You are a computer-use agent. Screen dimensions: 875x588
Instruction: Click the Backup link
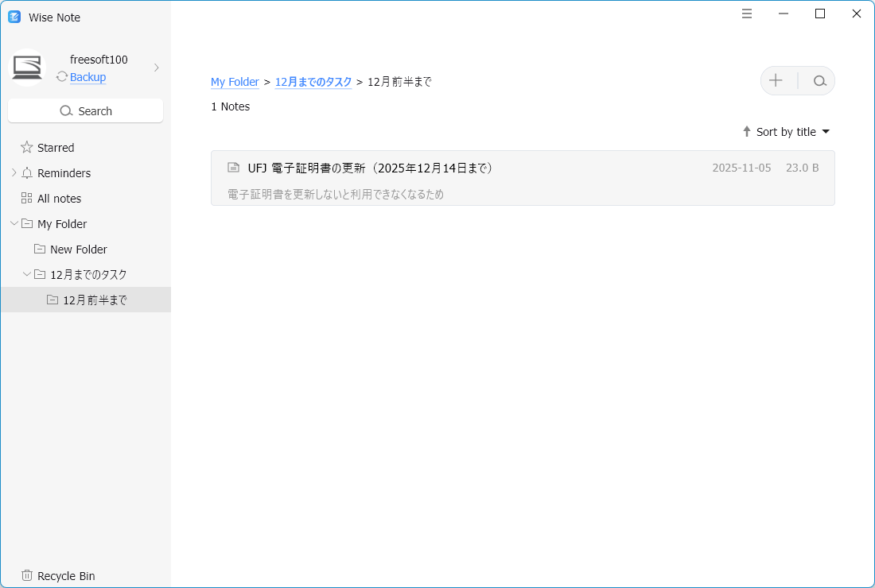pyautogui.click(x=87, y=77)
